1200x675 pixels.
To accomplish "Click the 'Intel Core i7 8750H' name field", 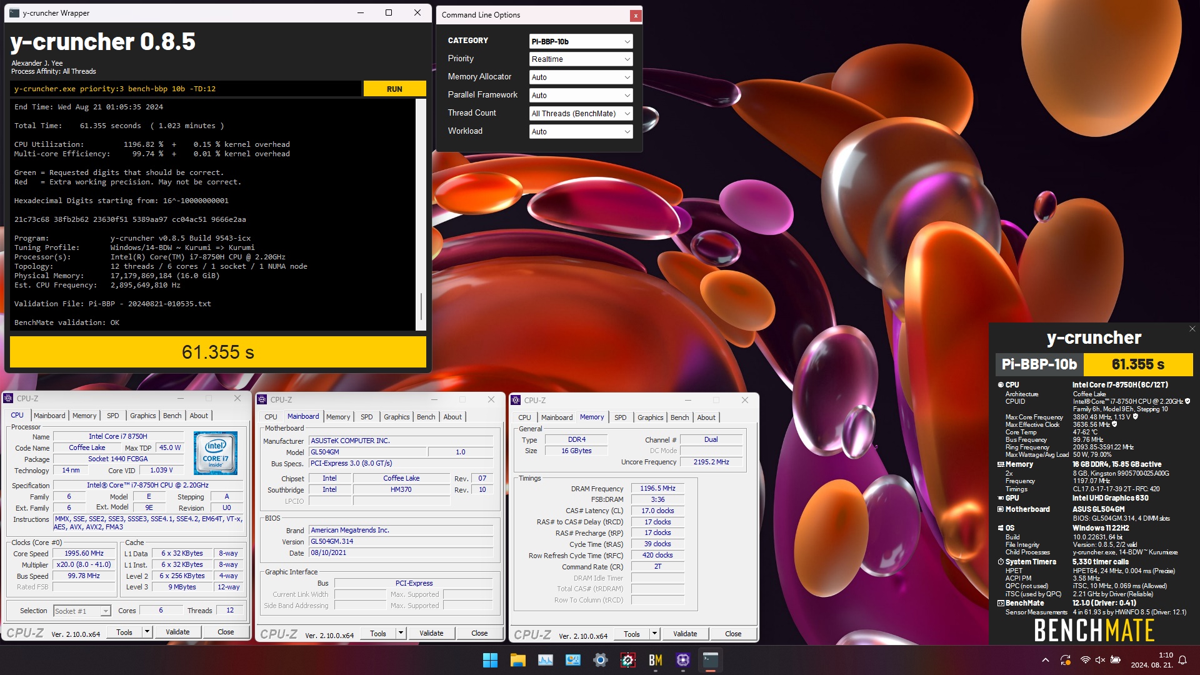I will click(118, 436).
